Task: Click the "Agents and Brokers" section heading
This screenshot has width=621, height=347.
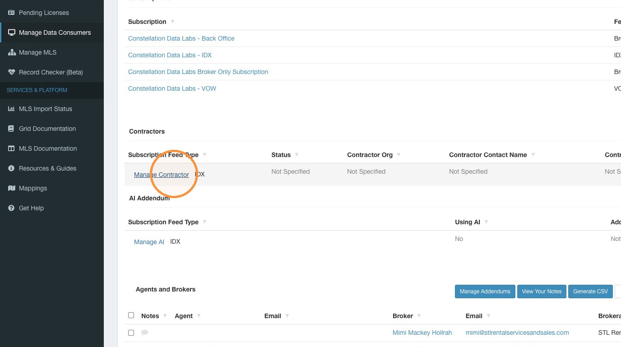Action: coord(166,289)
